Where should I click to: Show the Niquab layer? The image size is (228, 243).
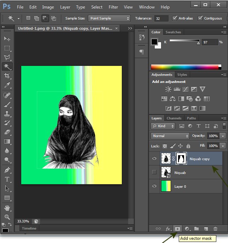coord(154,172)
